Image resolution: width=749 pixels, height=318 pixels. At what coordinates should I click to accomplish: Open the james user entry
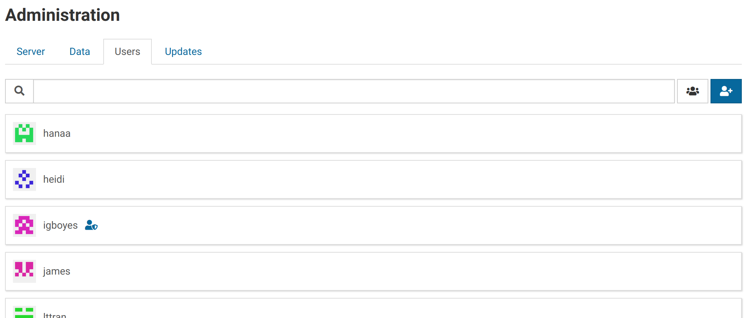[x=56, y=271]
